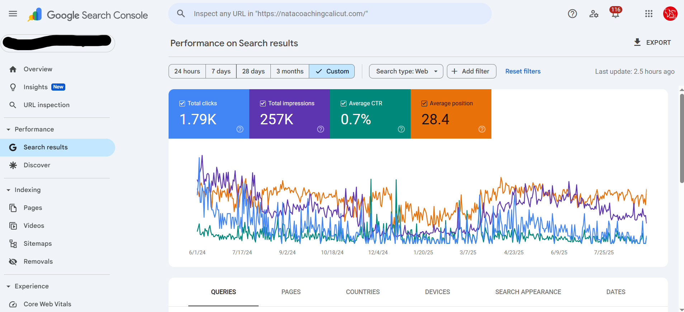Click the Reset filters link
The height and width of the screenshot is (312, 684).
523,71
